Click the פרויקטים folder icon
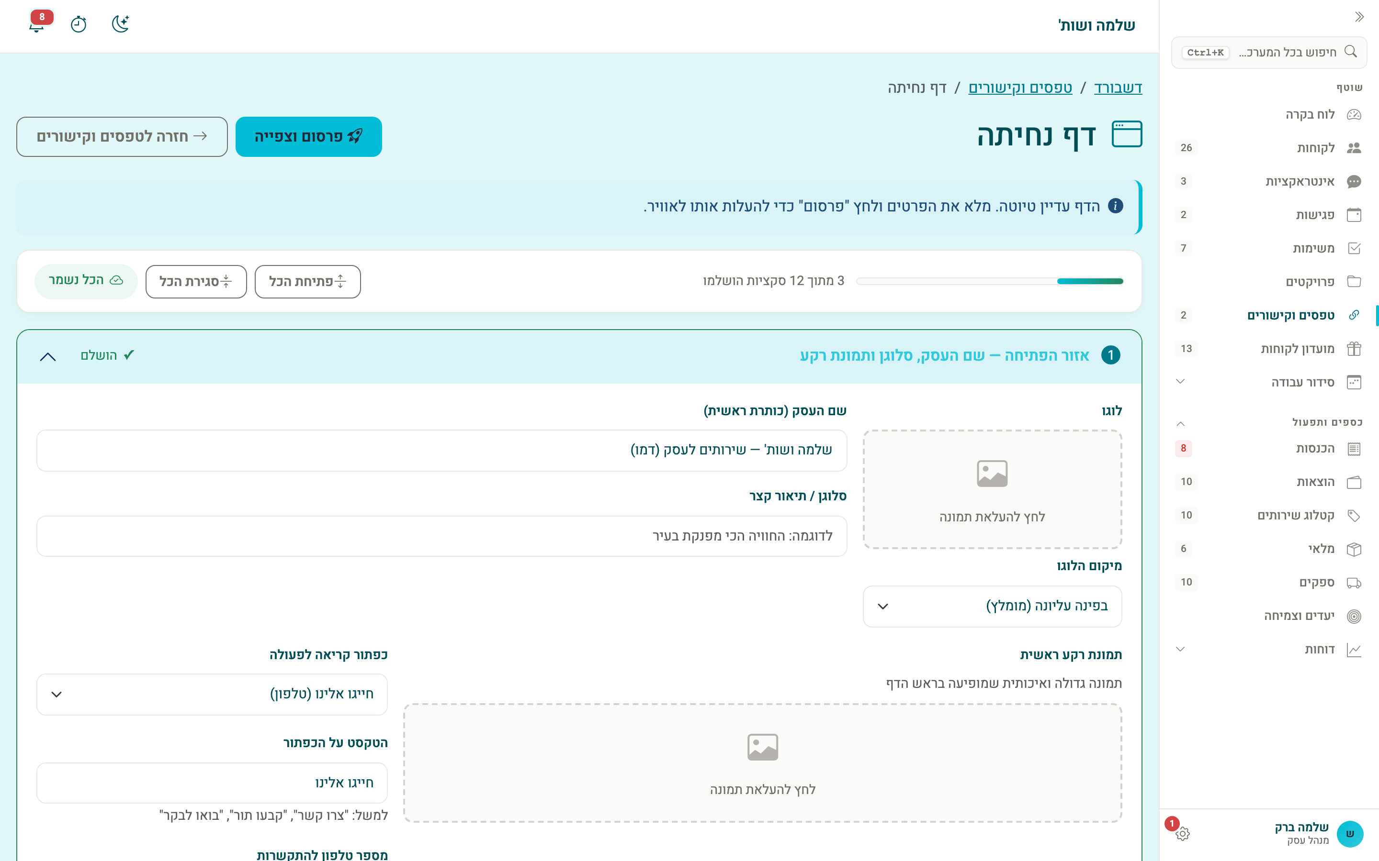The width and height of the screenshot is (1379, 861). click(x=1354, y=282)
